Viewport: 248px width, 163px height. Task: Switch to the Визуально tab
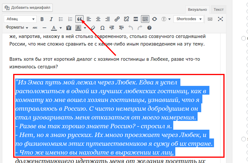click(x=197, y=10)
